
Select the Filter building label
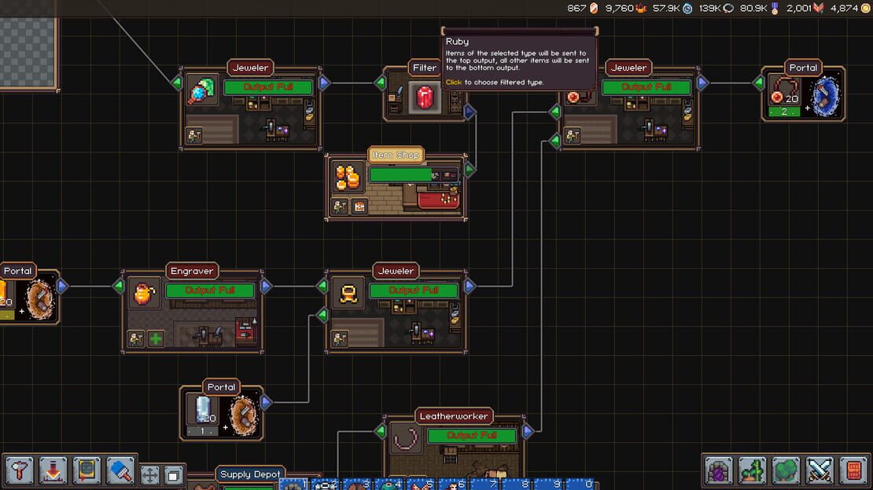point(425,68)
